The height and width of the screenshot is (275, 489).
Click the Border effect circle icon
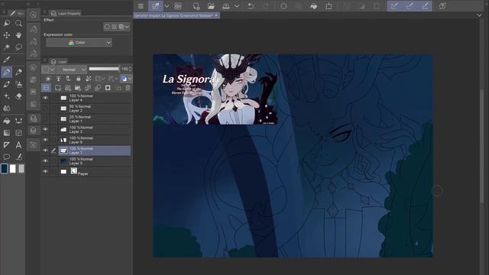tap(107, 27)
